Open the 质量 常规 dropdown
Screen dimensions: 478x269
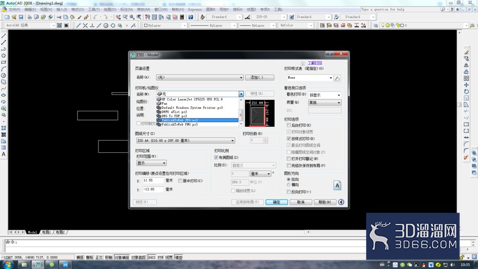tap(325, 103)
